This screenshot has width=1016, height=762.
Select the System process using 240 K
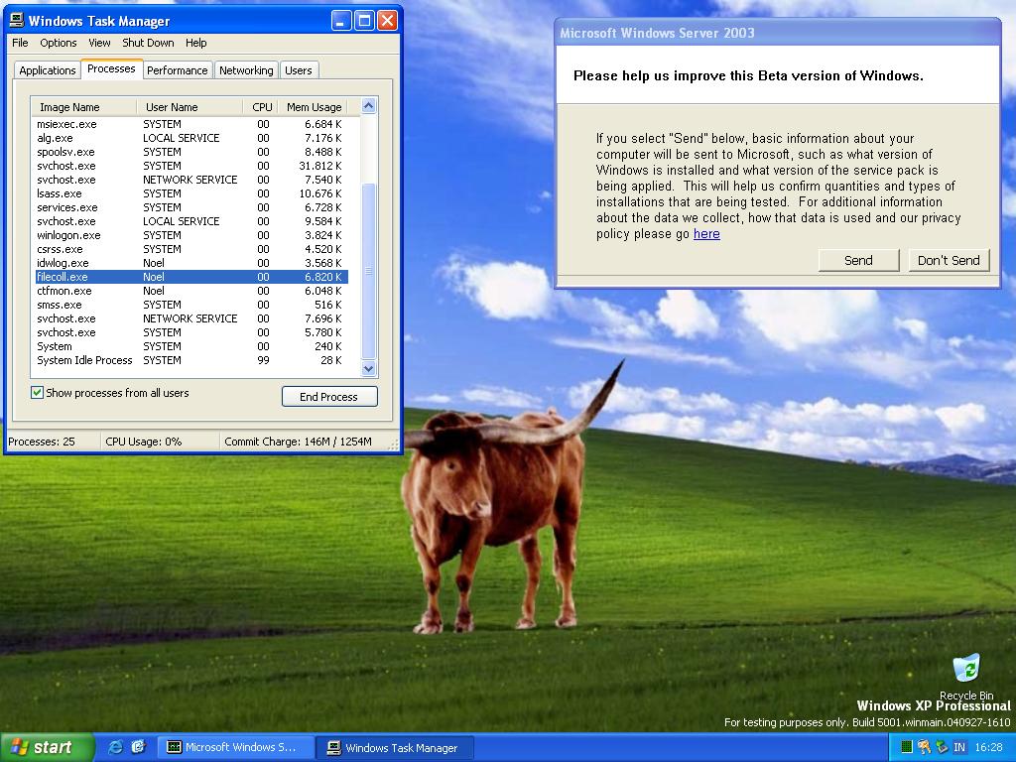pyautogui.click(x=191, y=346)
